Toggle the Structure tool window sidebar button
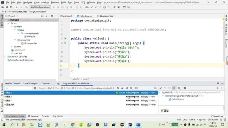The width and height of the screenshot is (228, 128). [x=2, y=106]
